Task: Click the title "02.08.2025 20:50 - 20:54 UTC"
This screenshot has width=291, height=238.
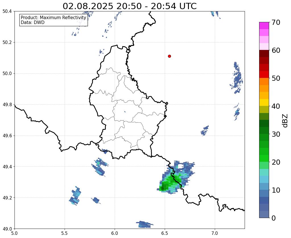Action: [129, 6]
